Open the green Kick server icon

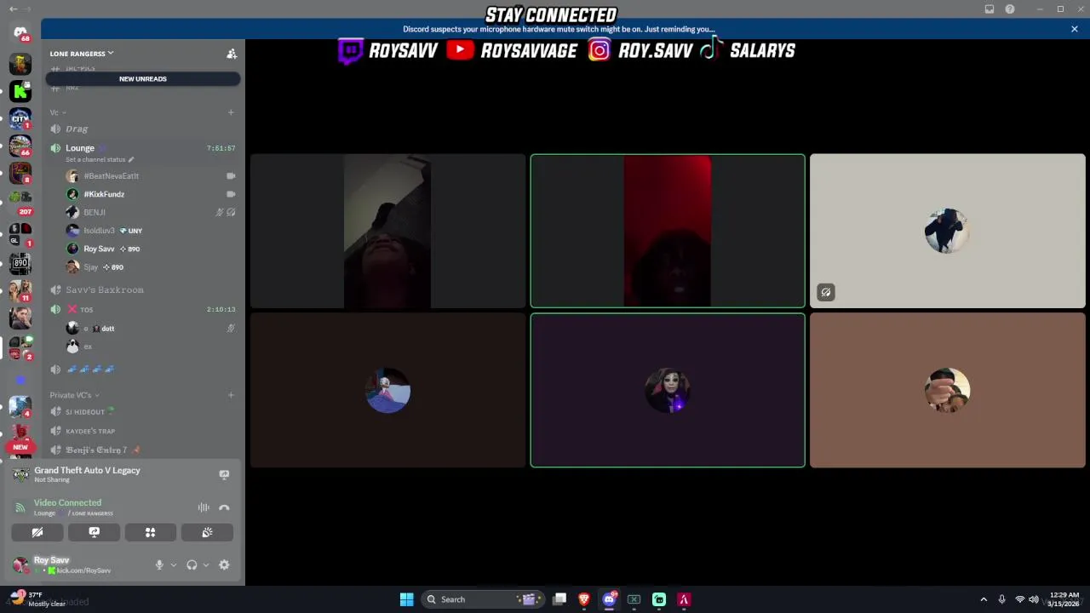click(20, 90)
